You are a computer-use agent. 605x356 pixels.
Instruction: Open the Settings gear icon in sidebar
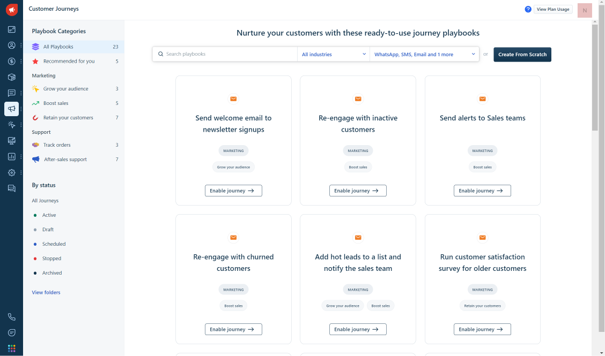(x=12, y=173)
